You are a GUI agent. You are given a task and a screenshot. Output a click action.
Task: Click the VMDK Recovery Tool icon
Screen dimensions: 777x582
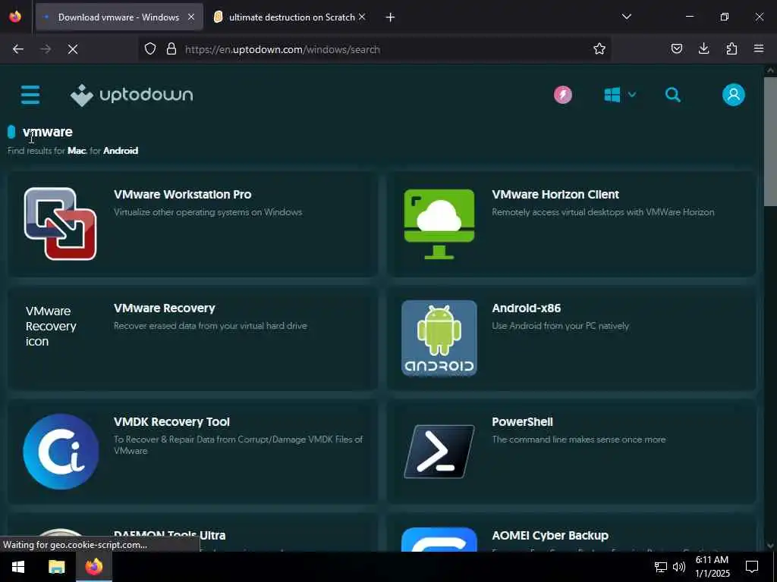tap(61, 452)
